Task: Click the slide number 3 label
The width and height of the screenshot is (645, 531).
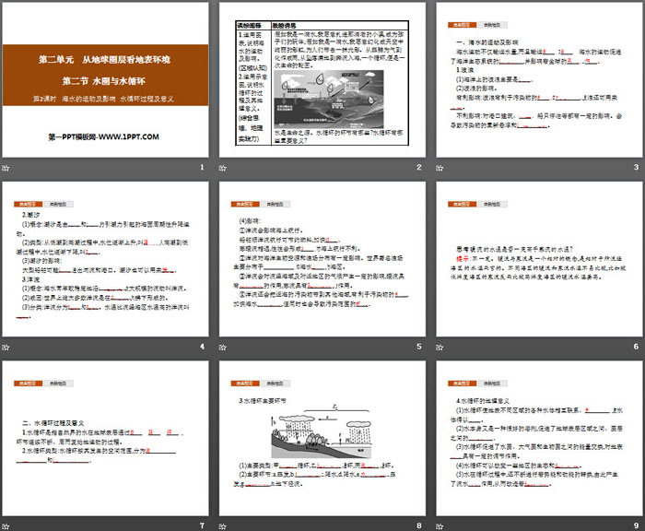Action: tap(636, 167)
